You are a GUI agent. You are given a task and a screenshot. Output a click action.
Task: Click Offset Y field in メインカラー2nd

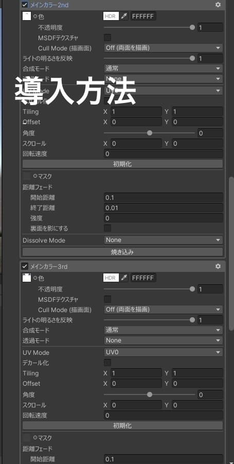pos(197,122)
